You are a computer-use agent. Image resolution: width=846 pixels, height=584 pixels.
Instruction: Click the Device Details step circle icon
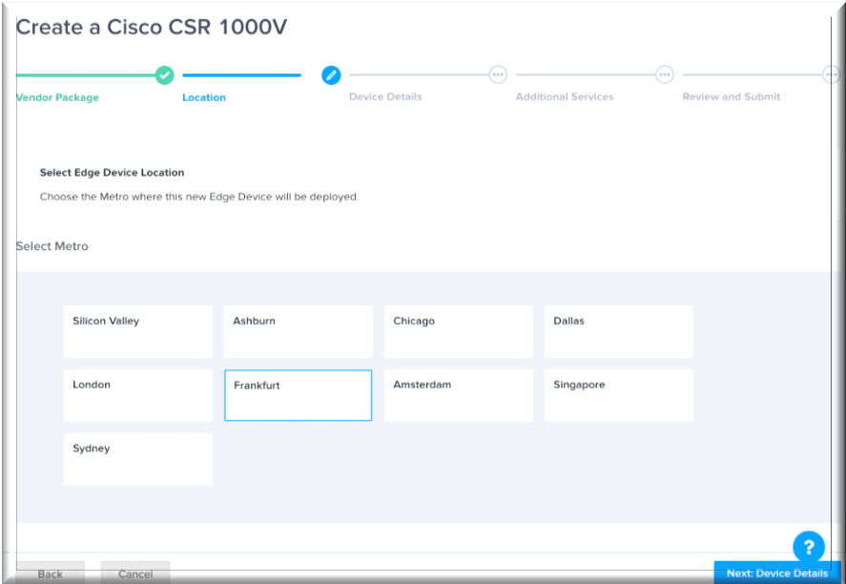[497, 74]
